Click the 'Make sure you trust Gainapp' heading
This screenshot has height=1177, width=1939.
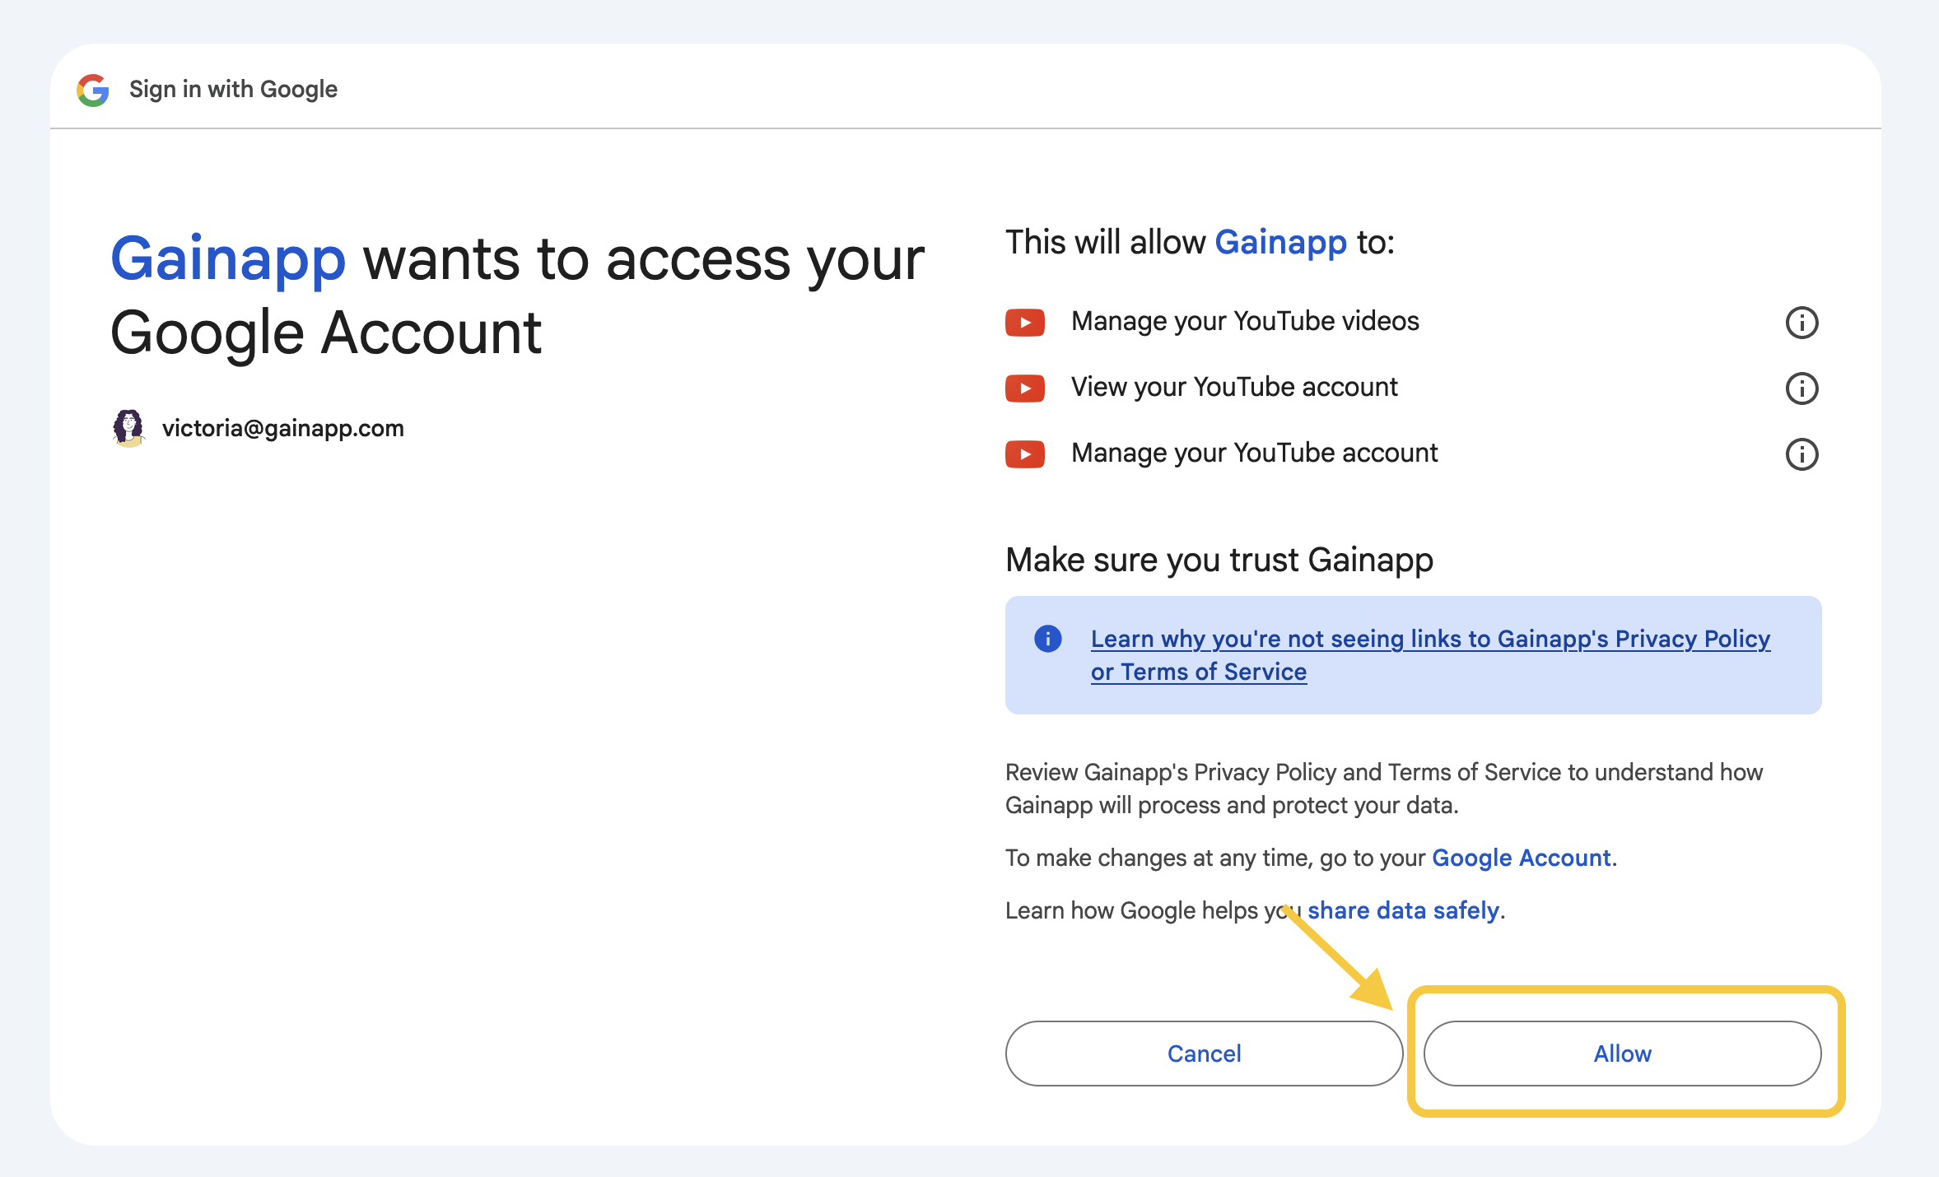point(1219,560)
